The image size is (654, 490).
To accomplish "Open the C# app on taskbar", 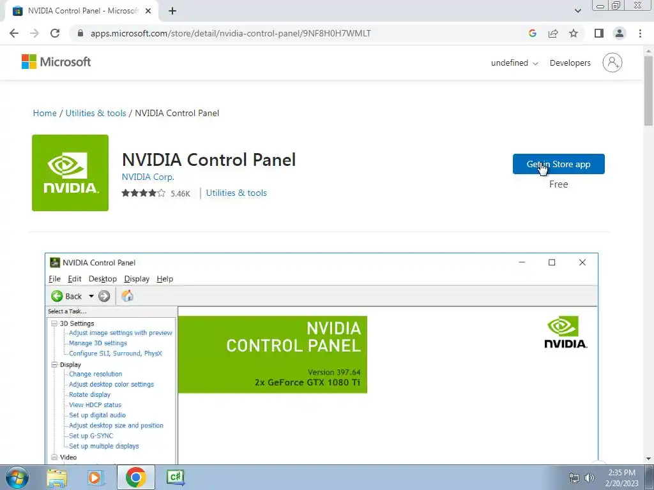I will point(175,477).
